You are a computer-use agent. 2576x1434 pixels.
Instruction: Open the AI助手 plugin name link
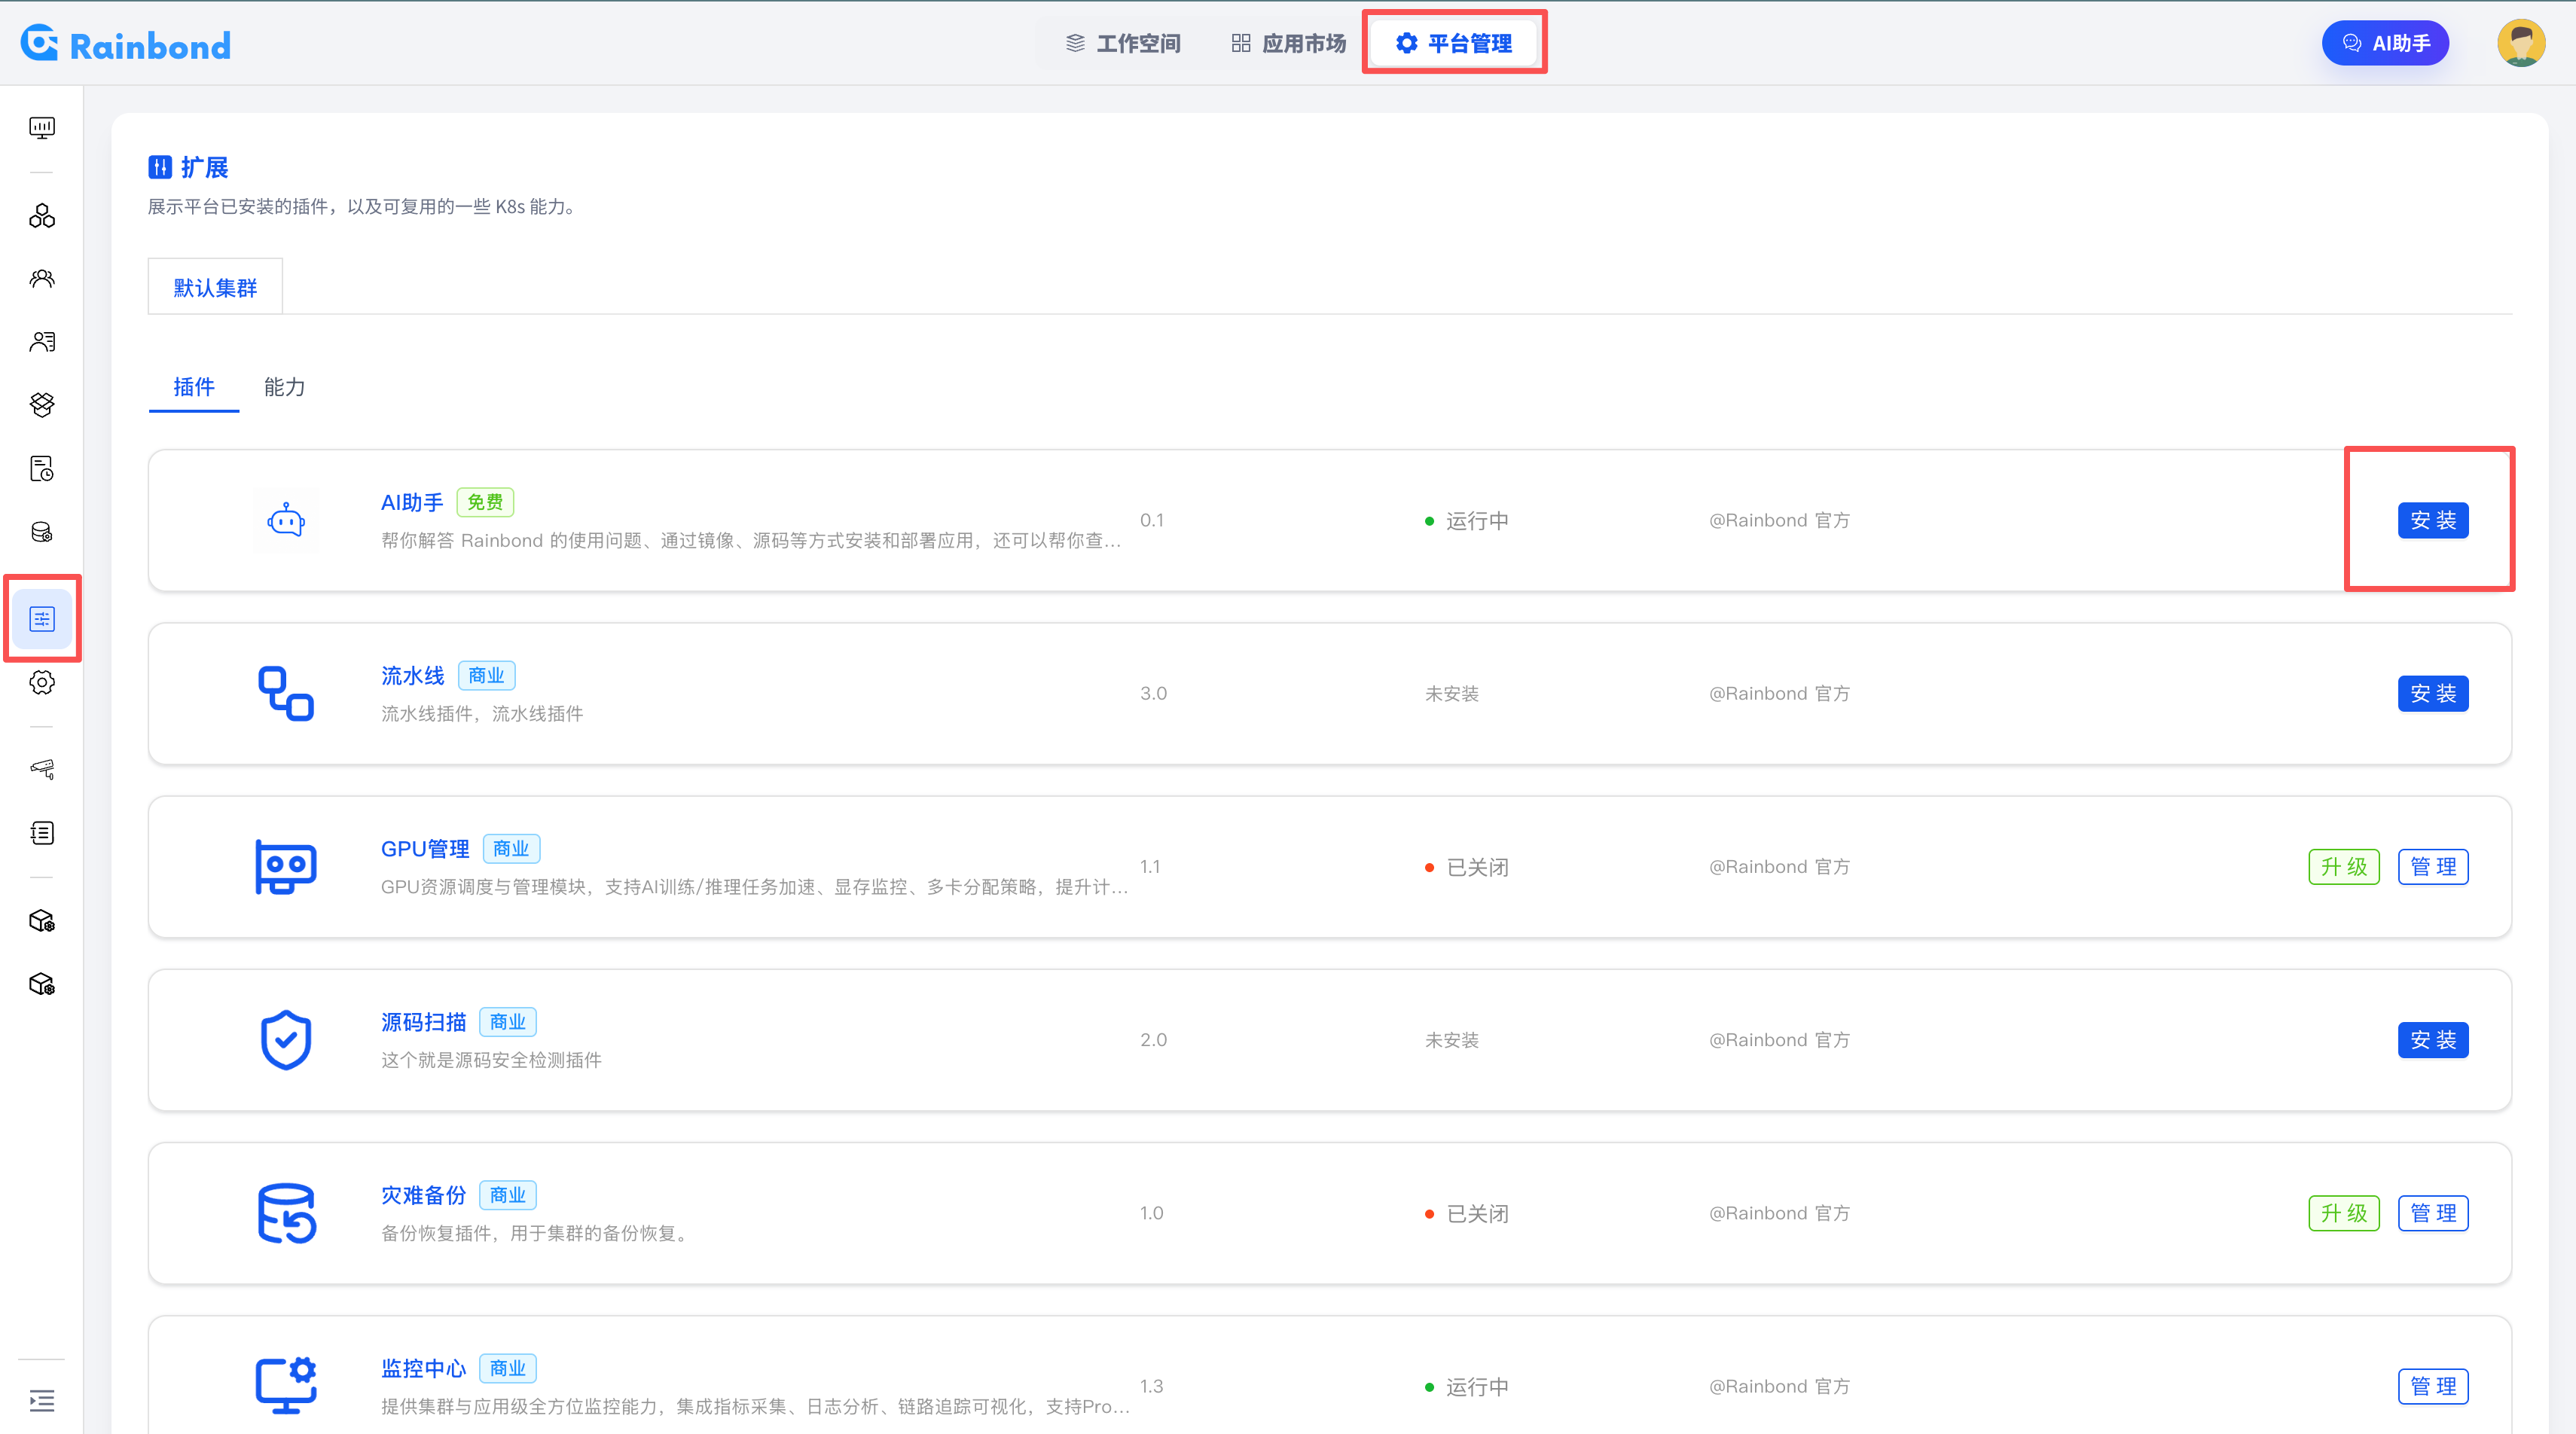tap(412, 502)
